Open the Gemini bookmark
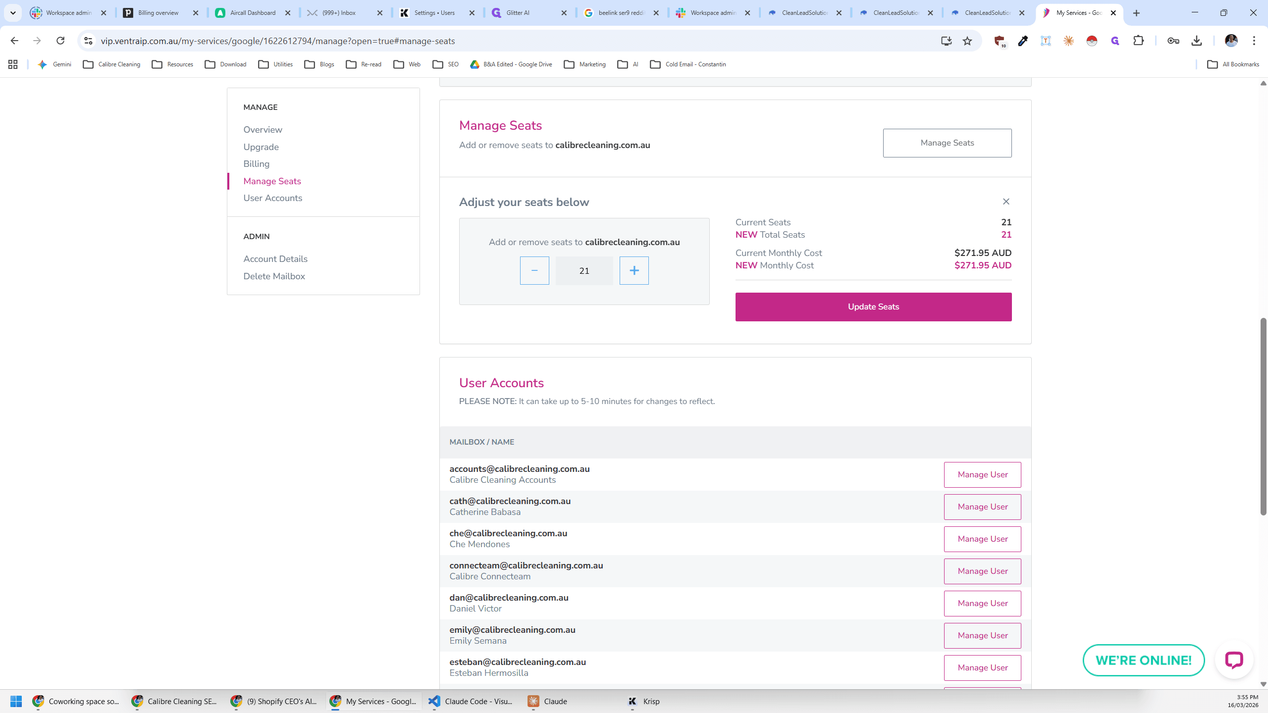1268x713 pixels. coord(54,64)
